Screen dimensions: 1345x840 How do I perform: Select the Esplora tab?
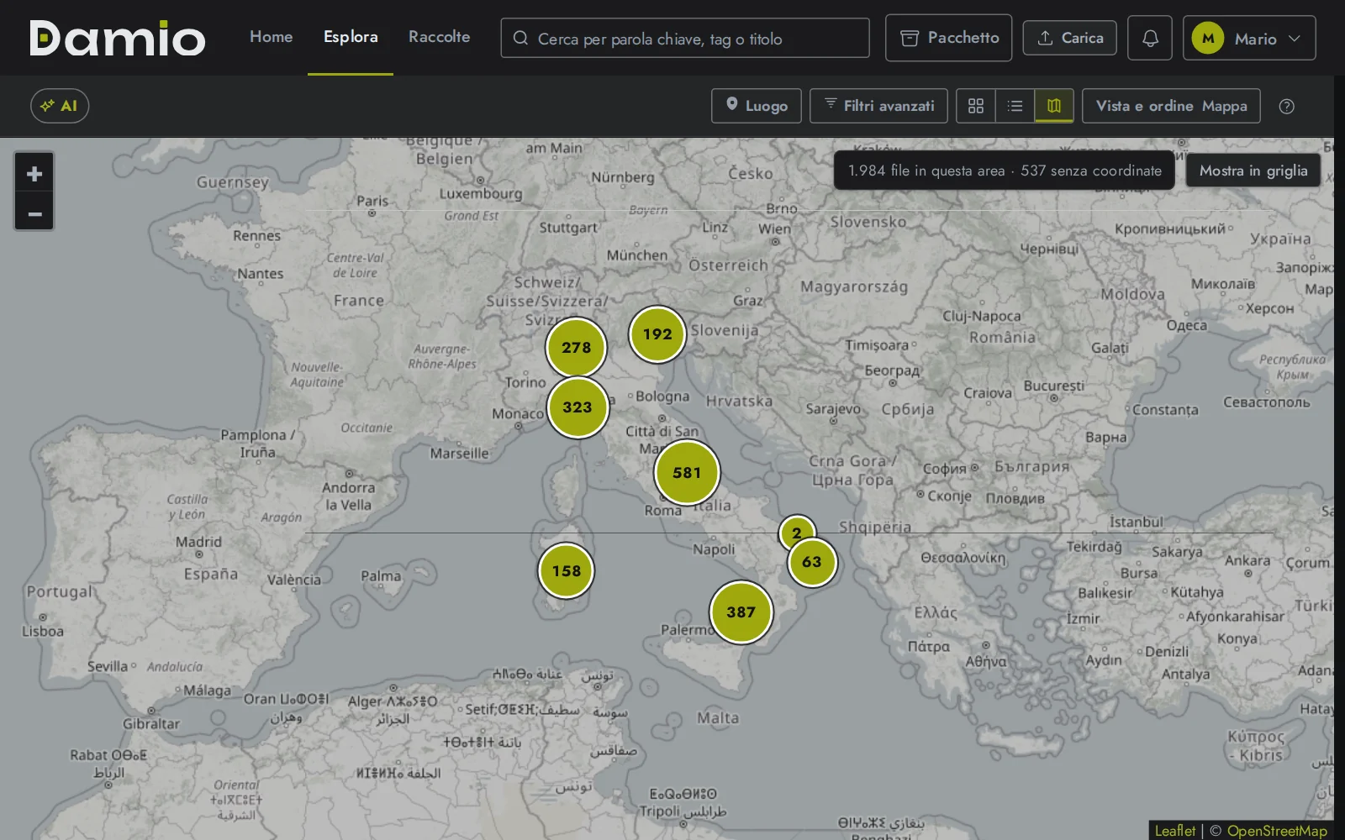coord(351,37)
